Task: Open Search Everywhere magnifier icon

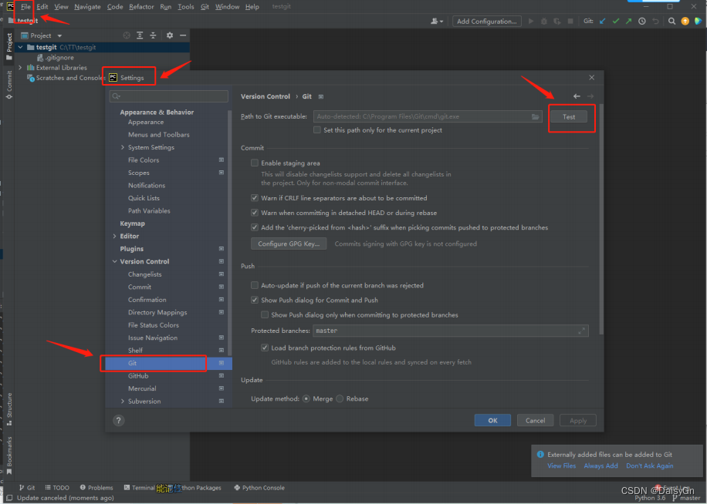Action: tap(671, 21)
